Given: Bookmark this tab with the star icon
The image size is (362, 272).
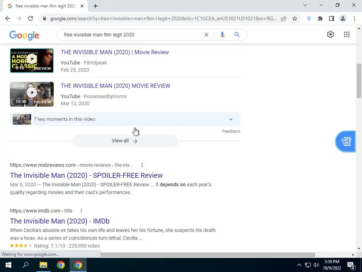Looking at the screenshot, I should [295, 18].
